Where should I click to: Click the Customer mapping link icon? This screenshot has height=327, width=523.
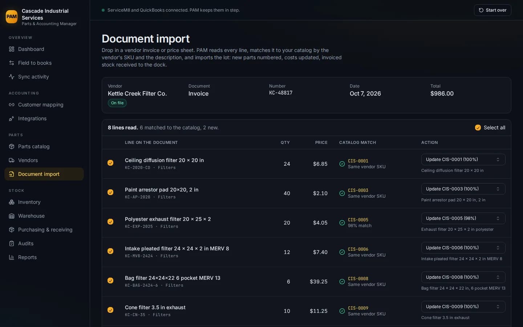click(12, 105)
